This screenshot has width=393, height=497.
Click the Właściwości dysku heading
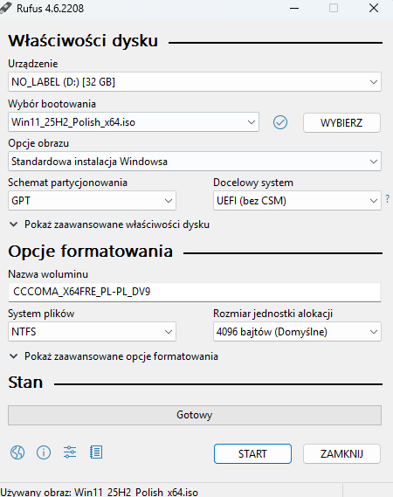tap(83, 41)
